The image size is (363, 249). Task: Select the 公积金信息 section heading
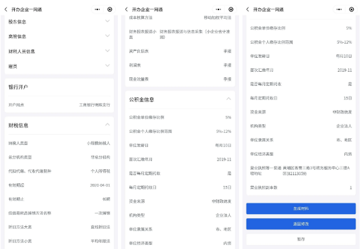(141, 99)
